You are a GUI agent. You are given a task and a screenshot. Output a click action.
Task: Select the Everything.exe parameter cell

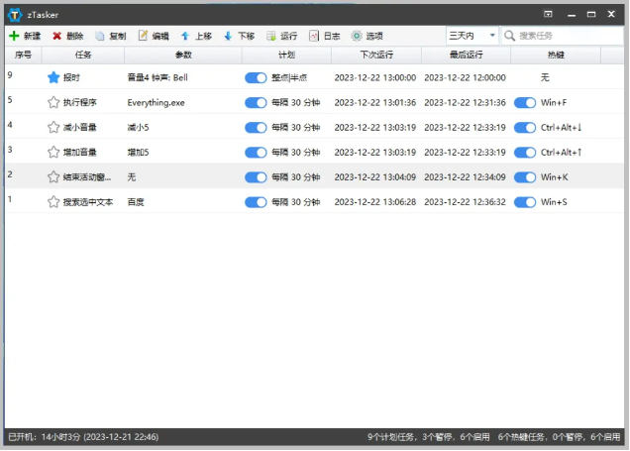tap(156, 103)
